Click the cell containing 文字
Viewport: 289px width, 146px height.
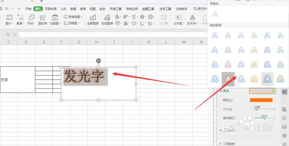click(18, 80)
